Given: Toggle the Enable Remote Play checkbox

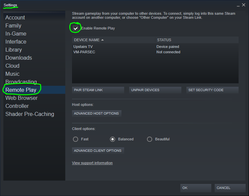Looking at the screenshot, I should 76,28.
